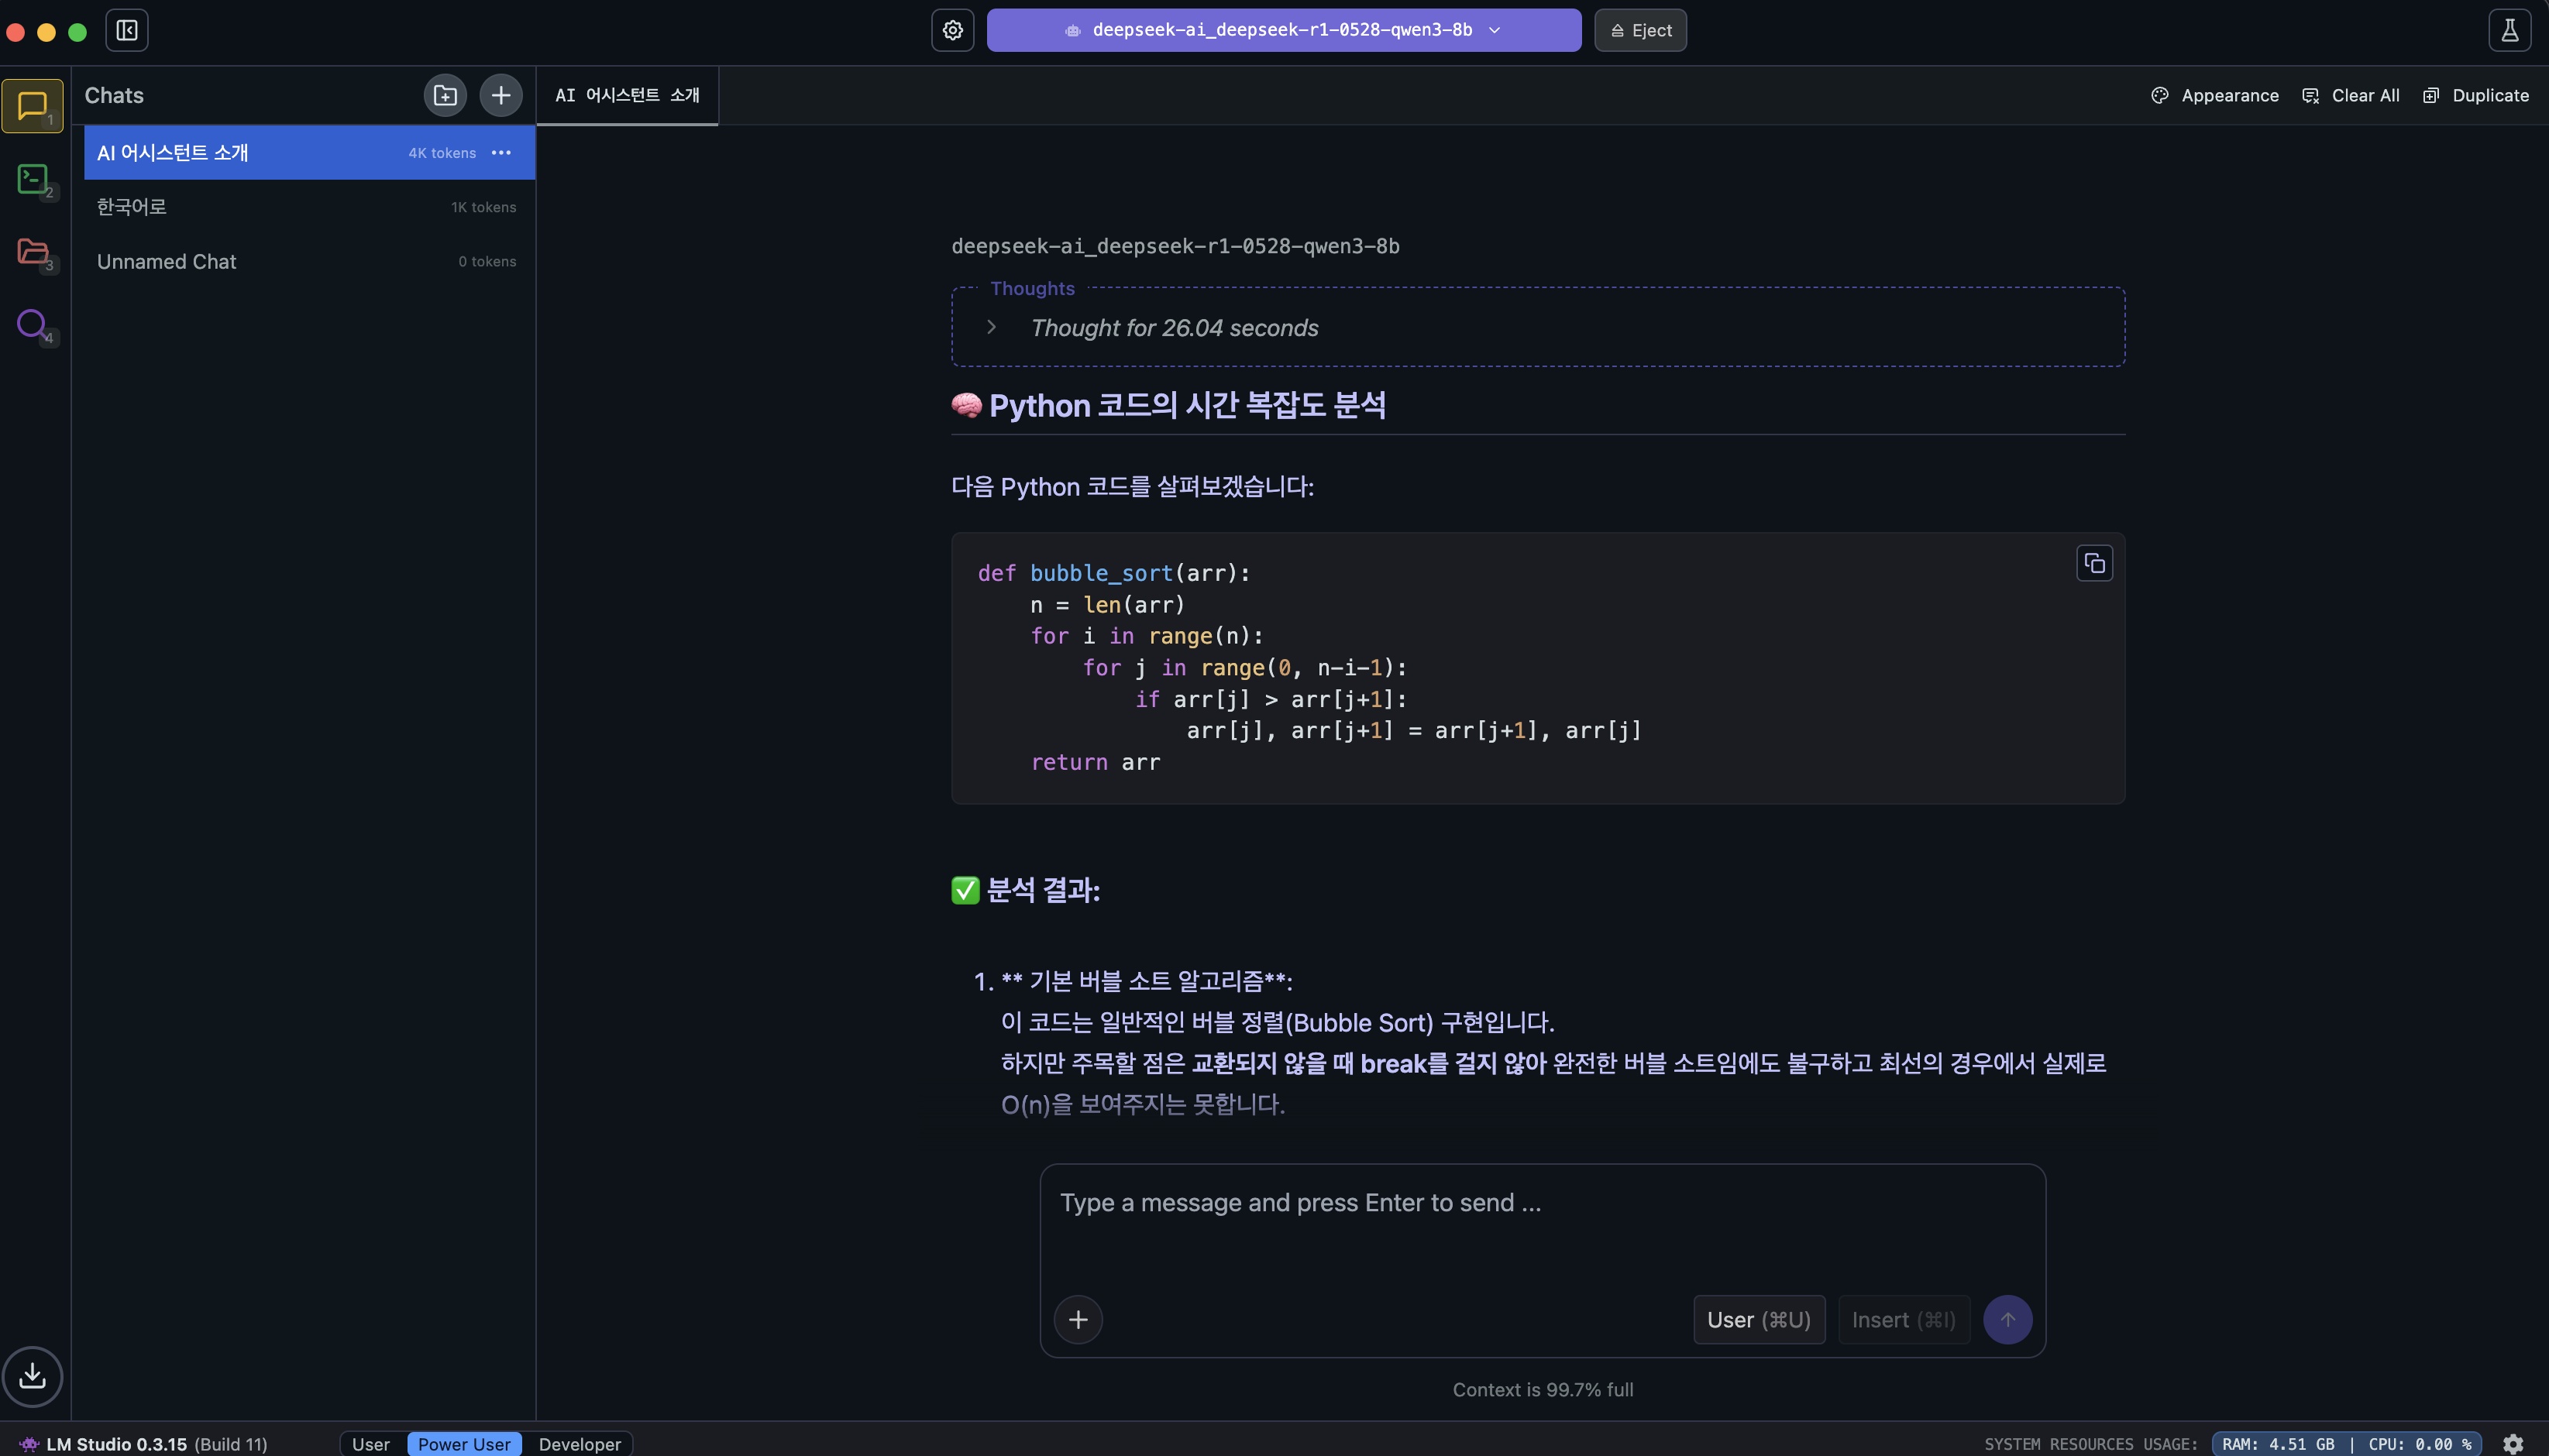Eject the loaded model
Image resolution: width=2549 pixels, height=1456 pixels.
point(1641,30)
